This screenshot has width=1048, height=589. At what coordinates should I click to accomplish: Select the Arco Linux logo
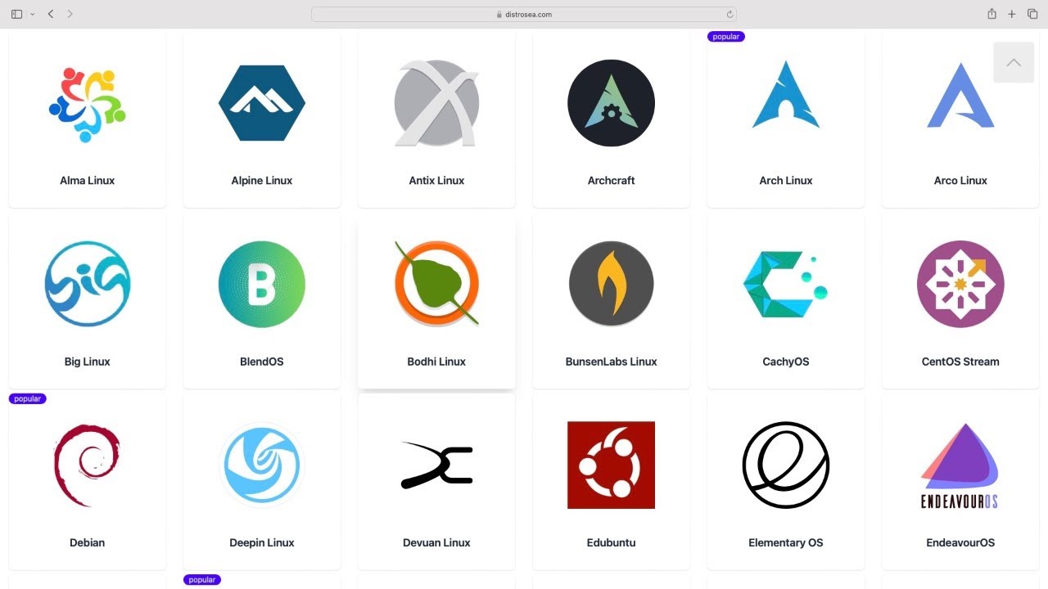click(960, 96)
